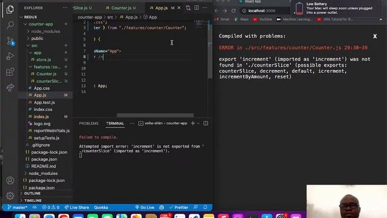The height and width of the screenshot is (218, 387).
Task: Open terminal launch profile dropdown arrow
Action: (198, 123)
